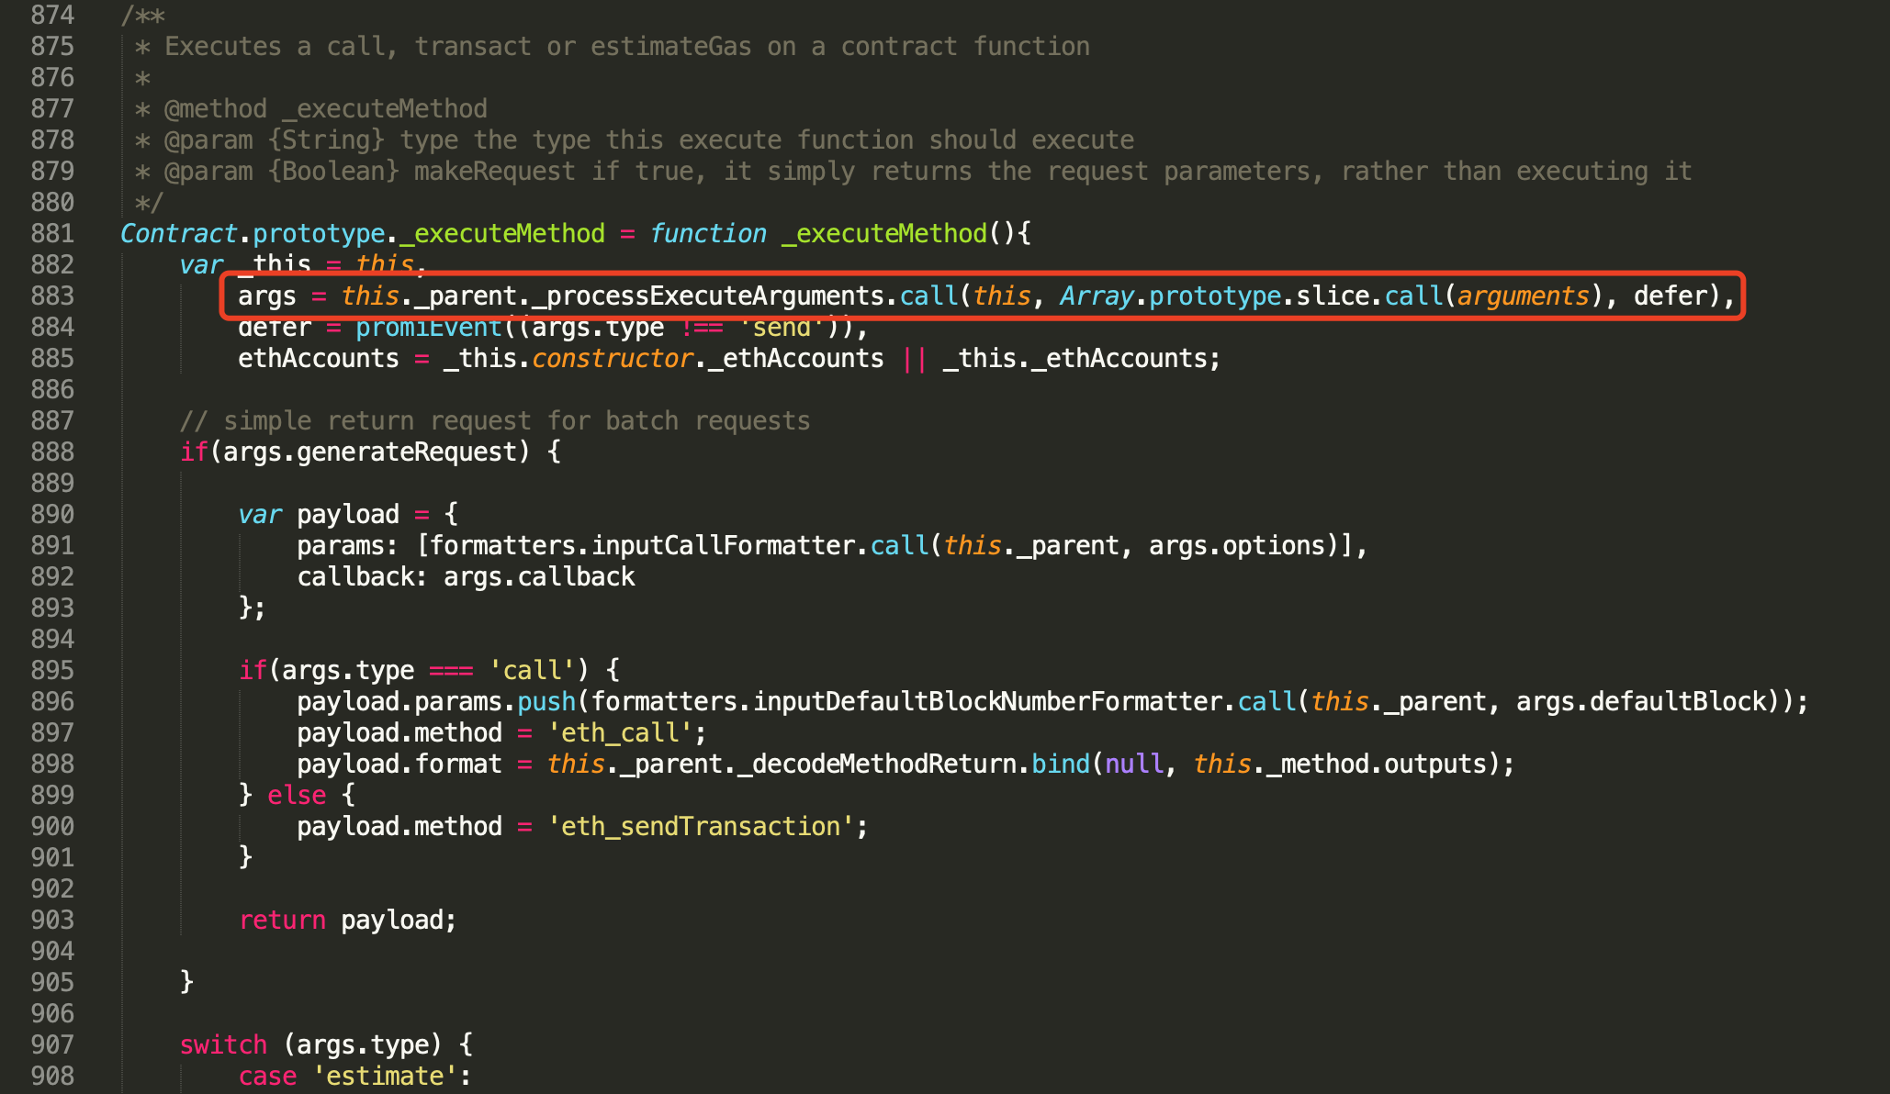Click the 'eth_call' string literal

pyautogui.click(x=620, y=732)
